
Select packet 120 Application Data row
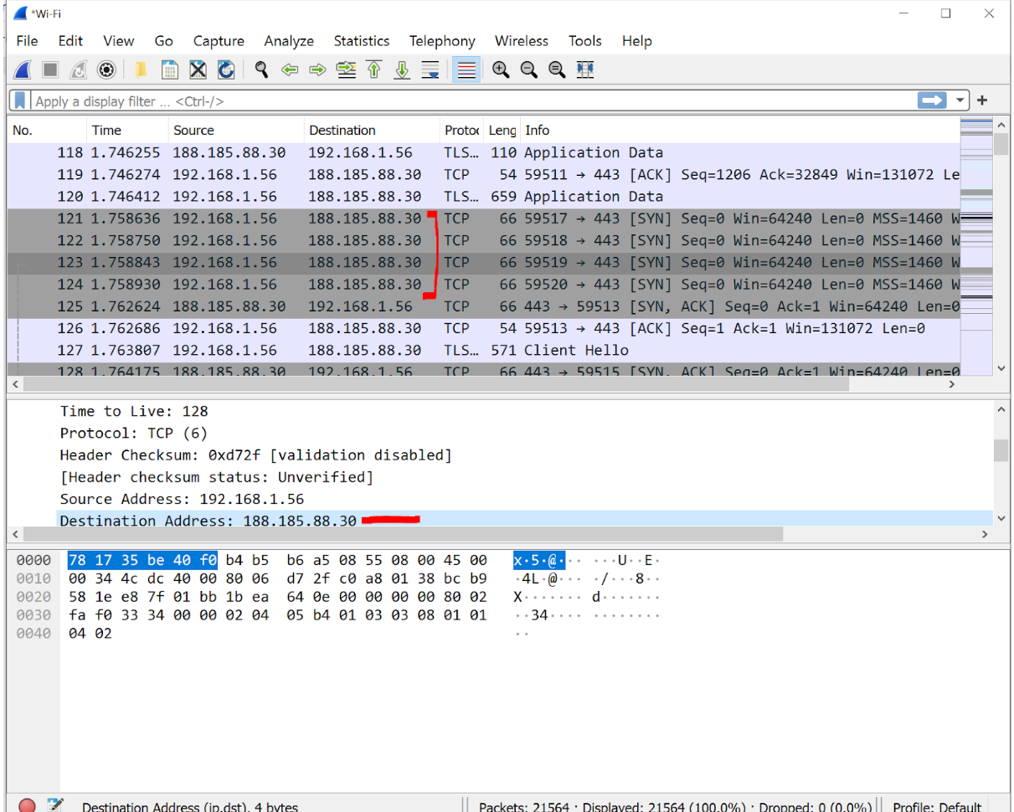point(483,197)
